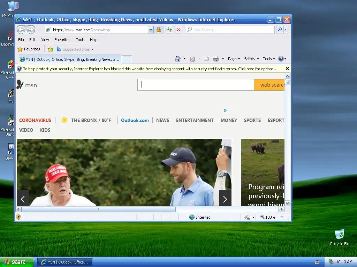Click the Read Mail envelope icon
The image size is (357, 267).
(206, 59)
